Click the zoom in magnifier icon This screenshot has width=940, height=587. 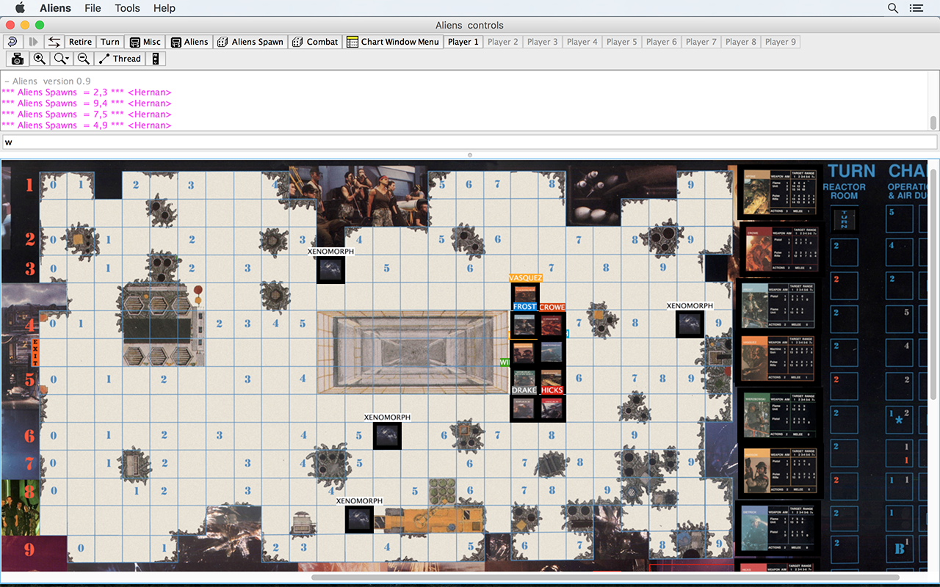(40, 59)
